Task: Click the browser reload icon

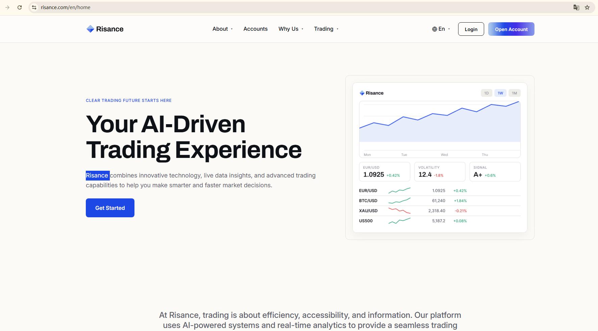Action: click(20, 7)
